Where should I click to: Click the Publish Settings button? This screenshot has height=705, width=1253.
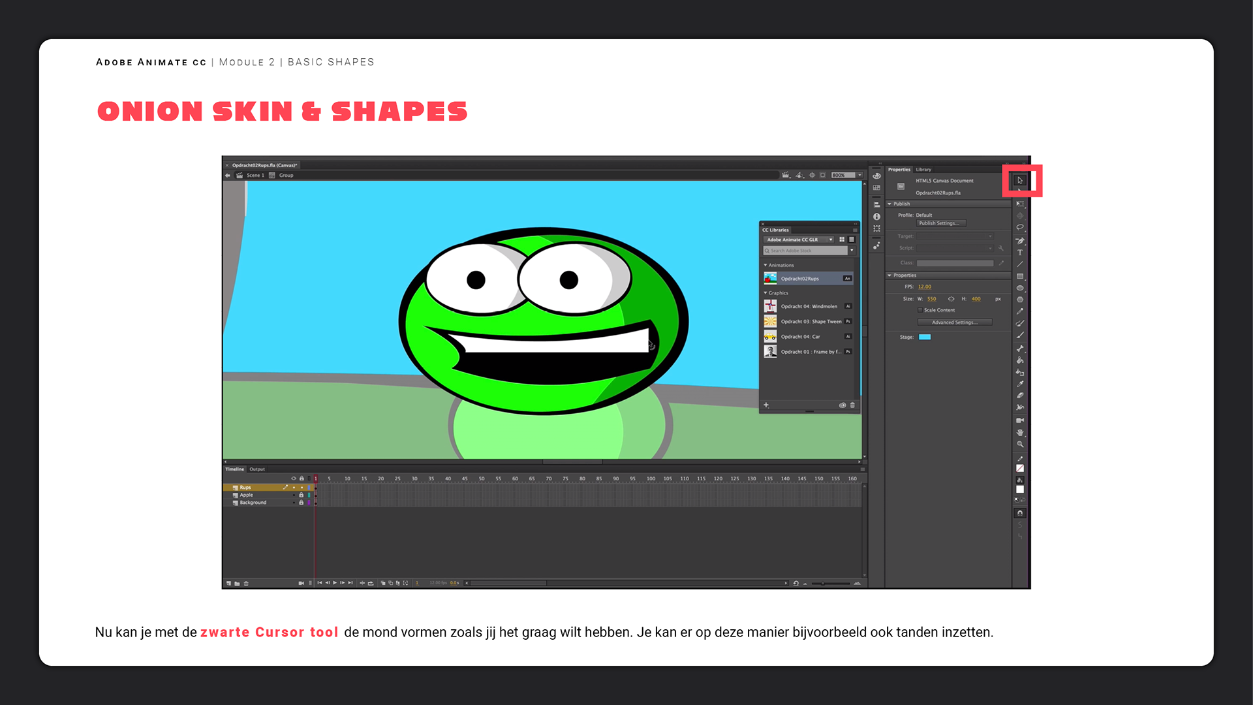[x=941, y=223]
